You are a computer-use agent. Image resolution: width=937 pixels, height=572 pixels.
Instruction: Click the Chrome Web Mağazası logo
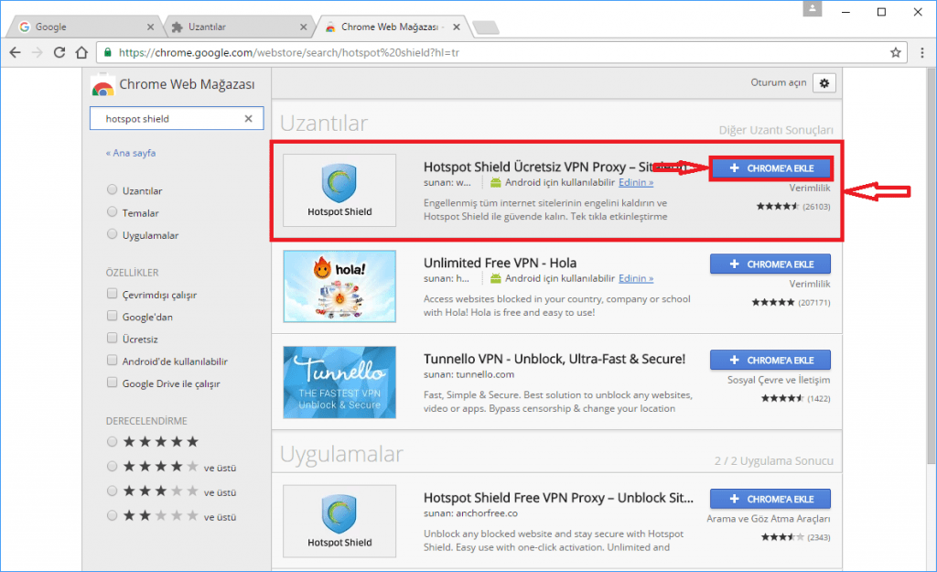tap(102, 86)
